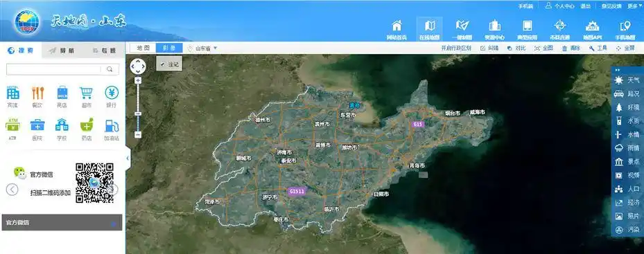644x254 pixels.
Task: Show 照片 photos layer
Action: [x=627, y=216]
